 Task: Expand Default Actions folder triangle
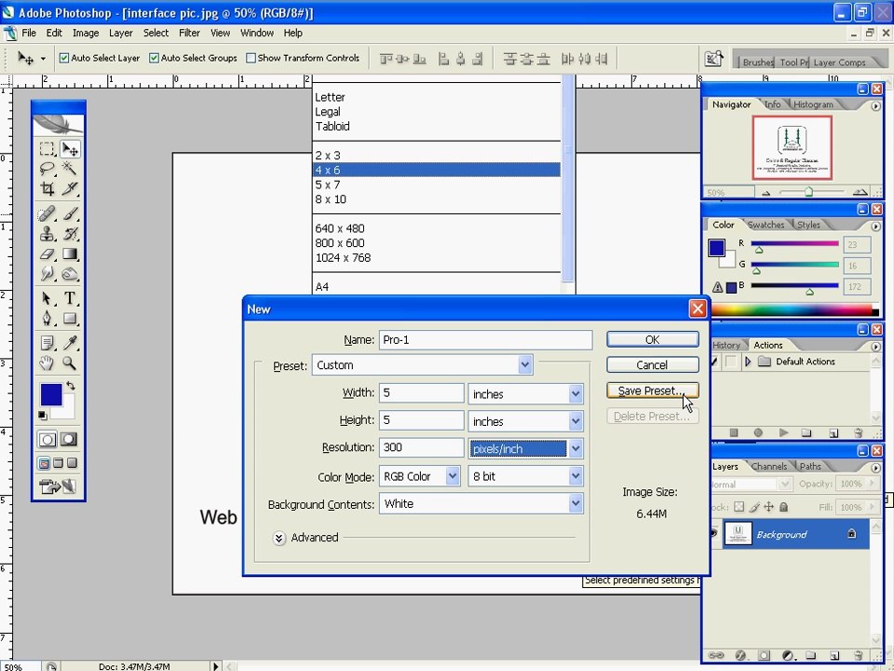click(748, 362)
